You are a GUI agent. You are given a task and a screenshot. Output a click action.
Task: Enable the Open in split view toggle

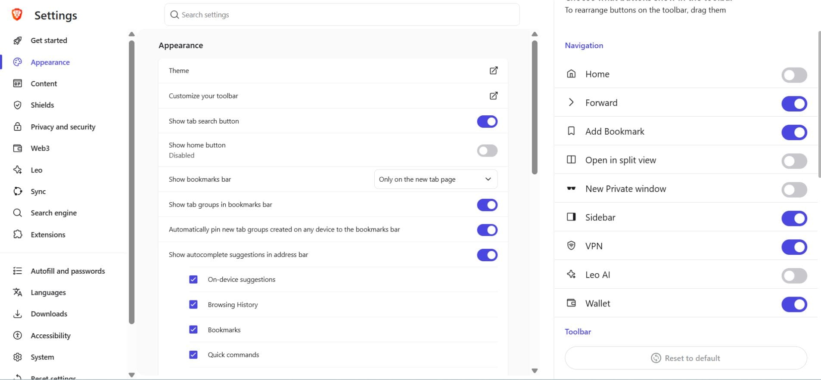pos(794,161)
